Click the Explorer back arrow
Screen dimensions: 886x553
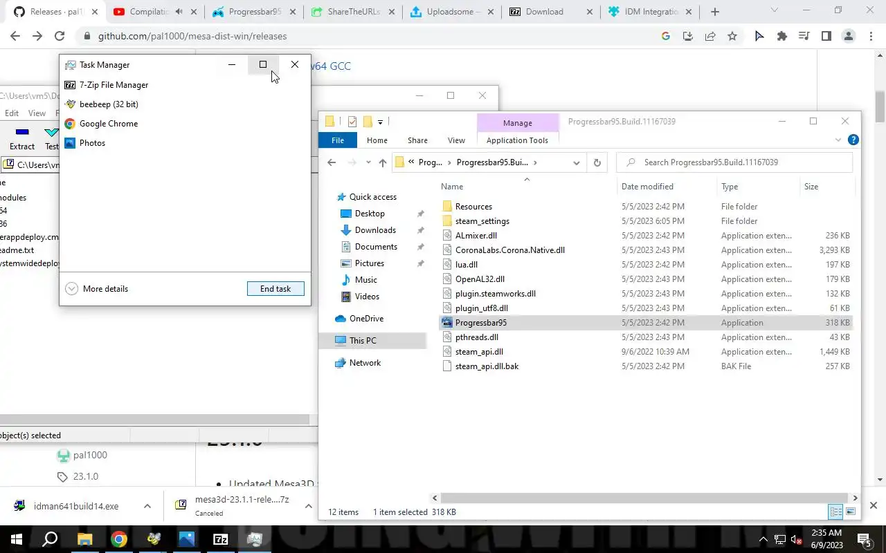click(x=332, y=162)
